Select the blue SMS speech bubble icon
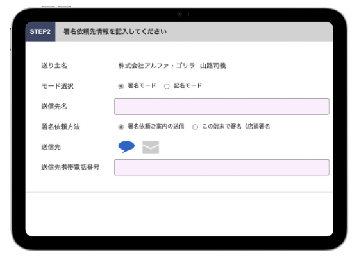This screenshot has height=257, width=359. [126, 146]
